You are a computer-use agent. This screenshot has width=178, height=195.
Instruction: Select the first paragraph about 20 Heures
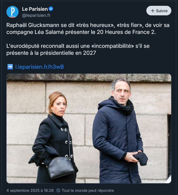[88, 29]
